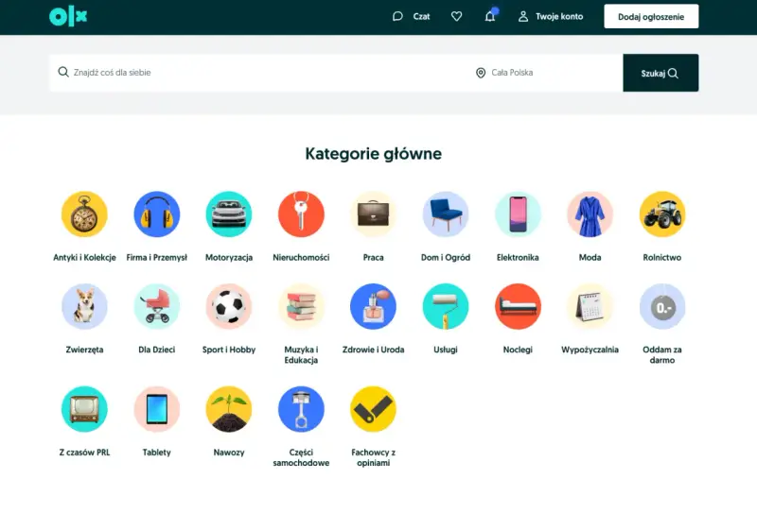Select Motoryzacja car icon
The height and width of the screenshot is (513, 757).
coord(229,214)
